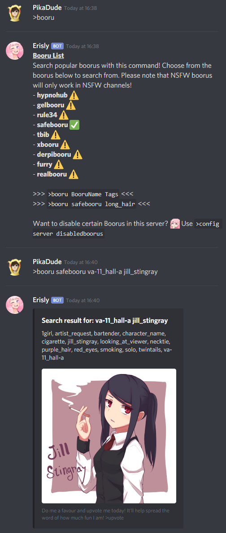Click the Booru List underlined heading
The height and width of the screenshot is (533, 226).
point(48,55)
